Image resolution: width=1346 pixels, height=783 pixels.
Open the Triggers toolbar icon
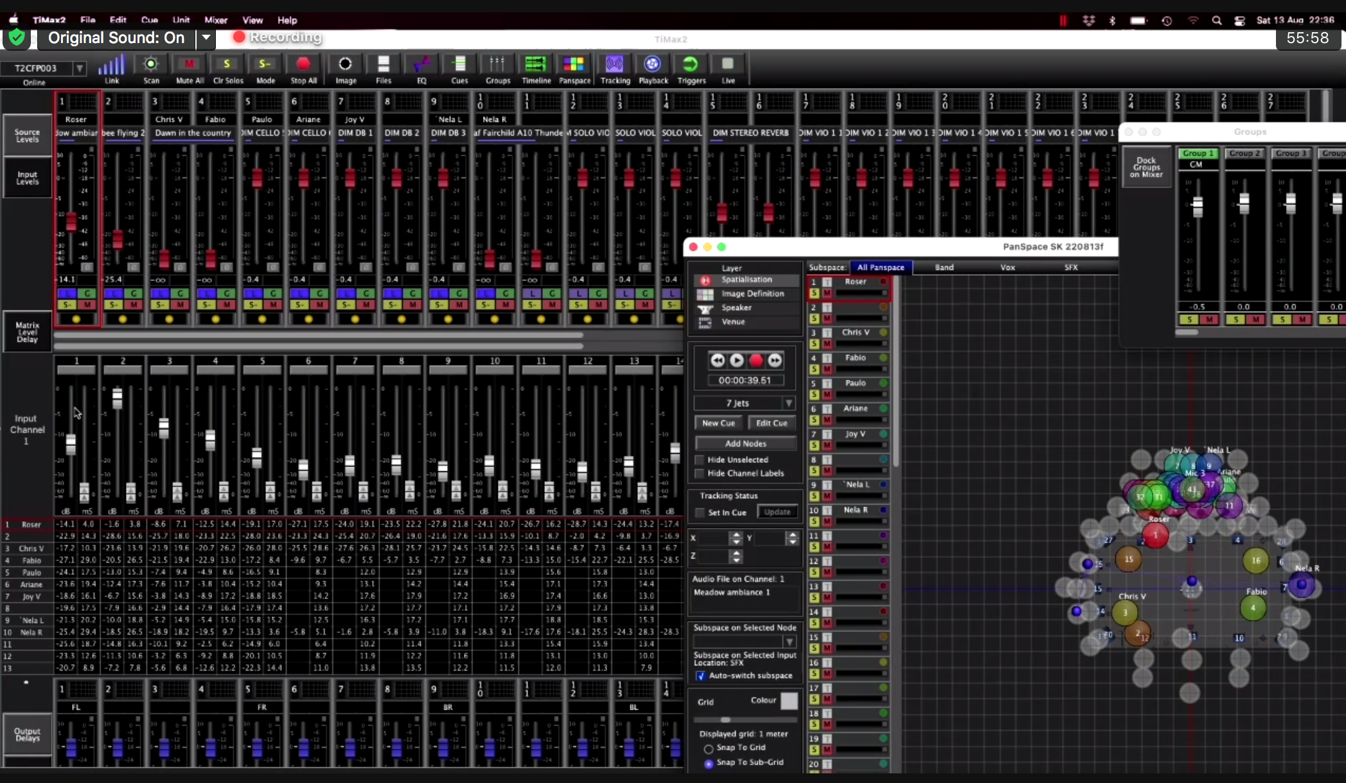[x=691, y=64]
